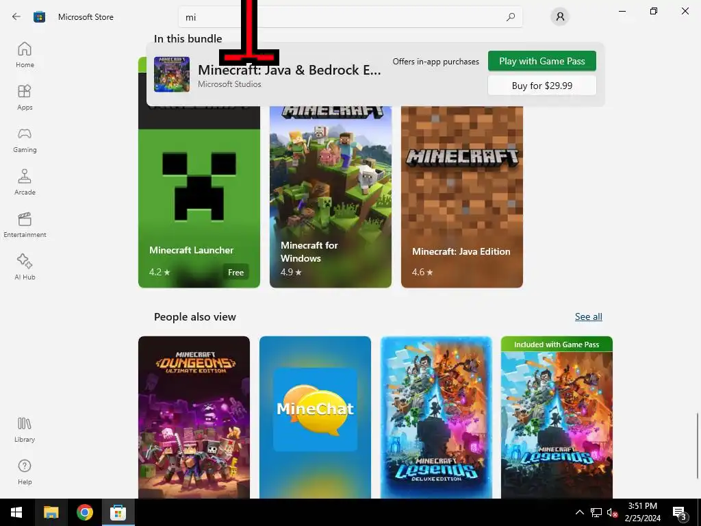Show hidden tray icons chevron
The width and height of the screenshot is (701, 526).
(x=579, y=512)
